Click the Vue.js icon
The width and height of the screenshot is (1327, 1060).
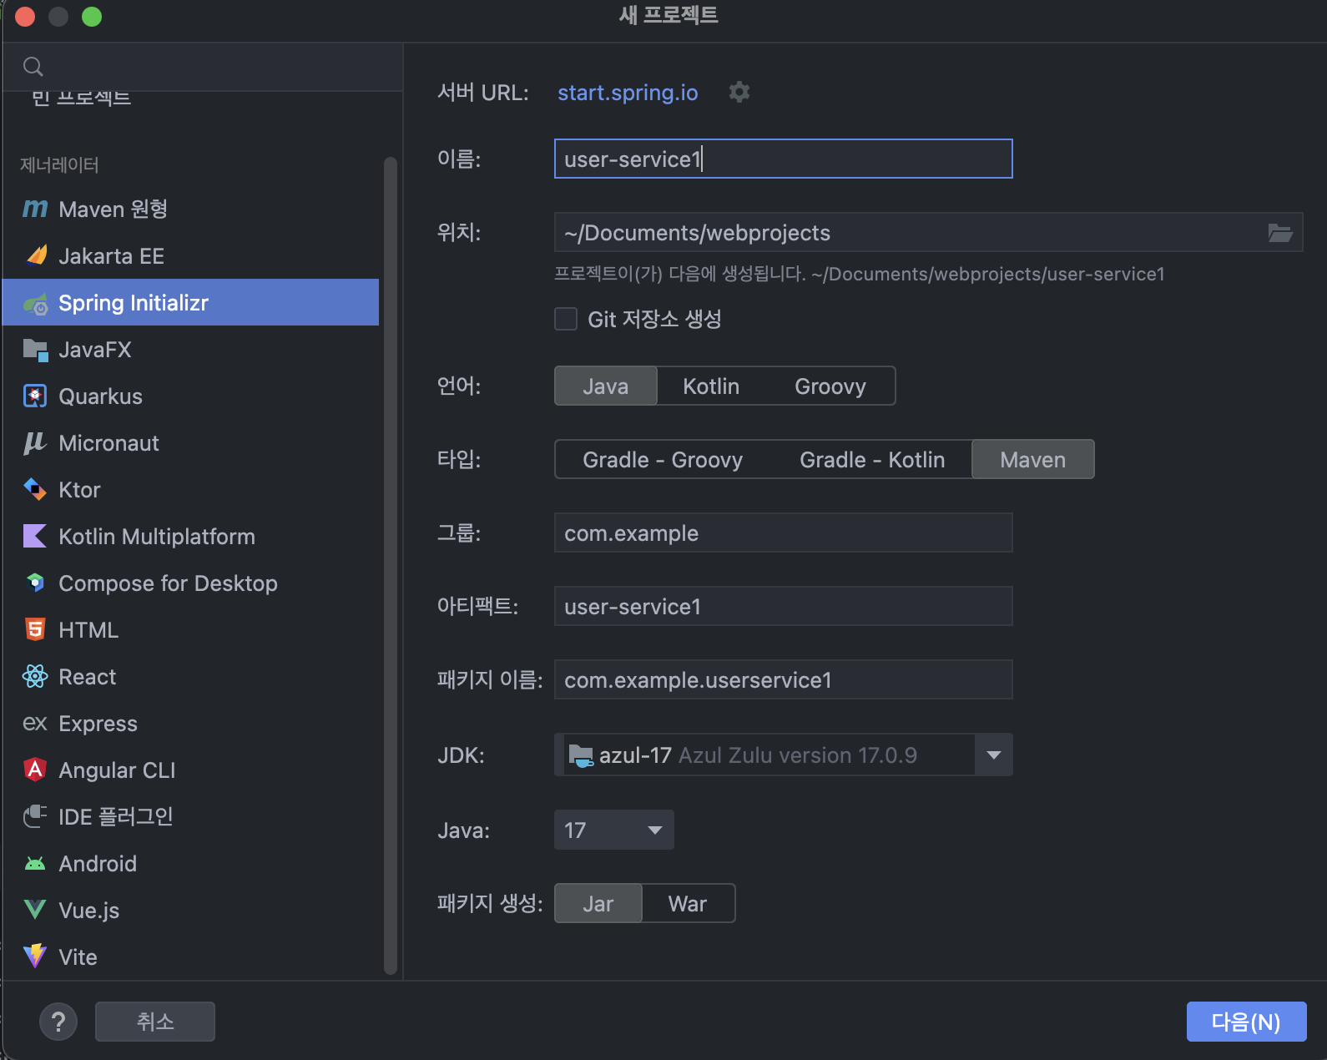[35, 911]
